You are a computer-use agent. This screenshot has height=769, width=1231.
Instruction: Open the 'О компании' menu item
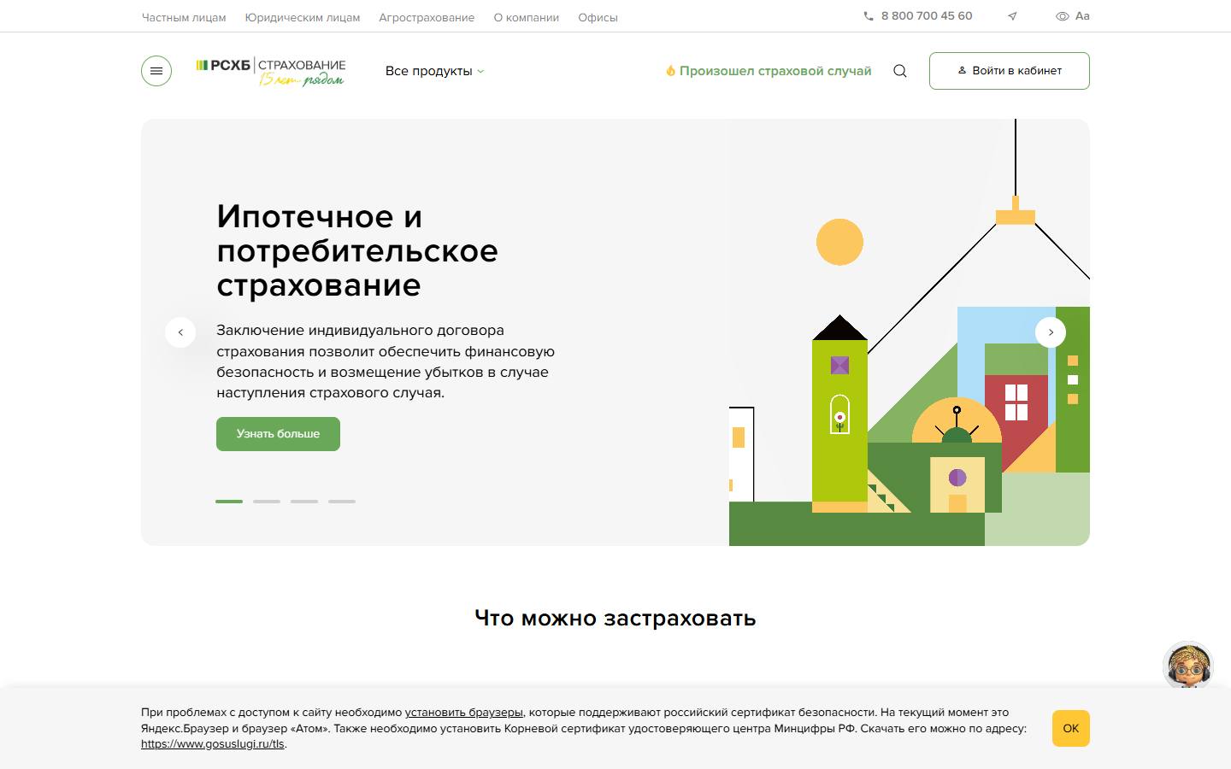click(527, 17)
